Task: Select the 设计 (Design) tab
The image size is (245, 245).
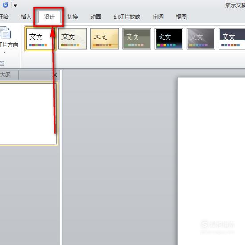Action: 49,17
